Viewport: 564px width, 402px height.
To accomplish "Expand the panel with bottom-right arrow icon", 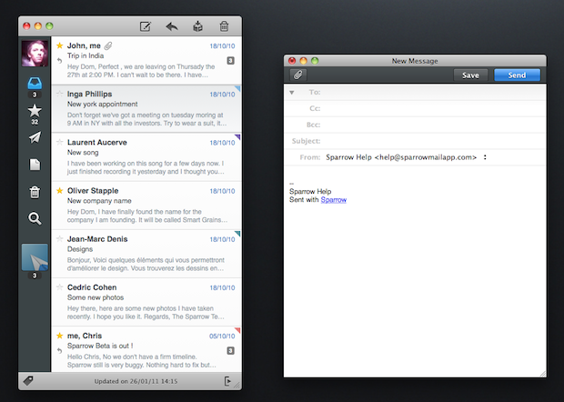I will tap(227, 381).
